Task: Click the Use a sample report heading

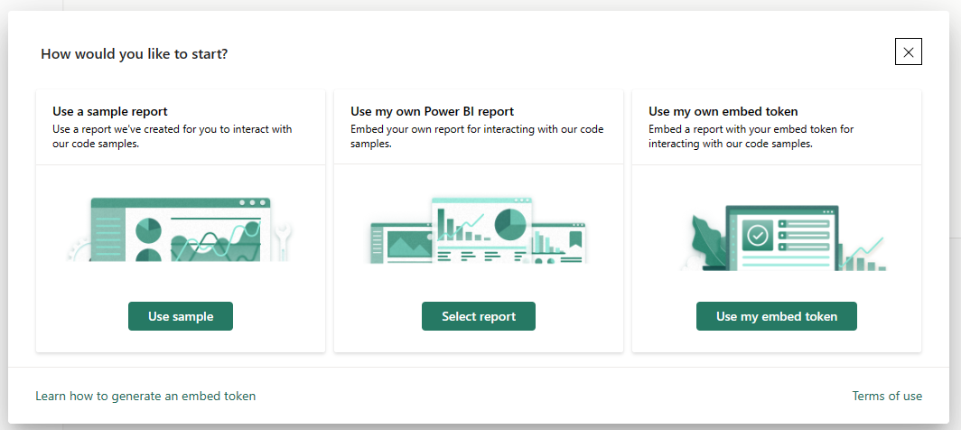Action: point(109,112)
